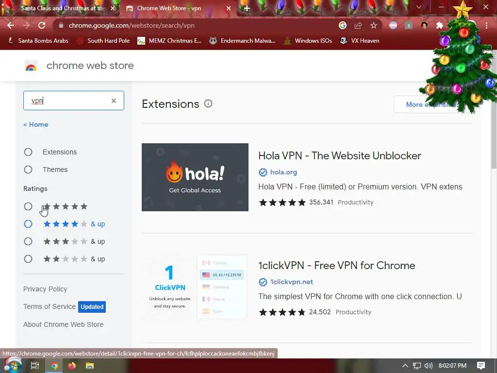This screenshot has width=497, height=373.
Task: Select the 5 stars rating filter
Action: click(x=28, y=206)
